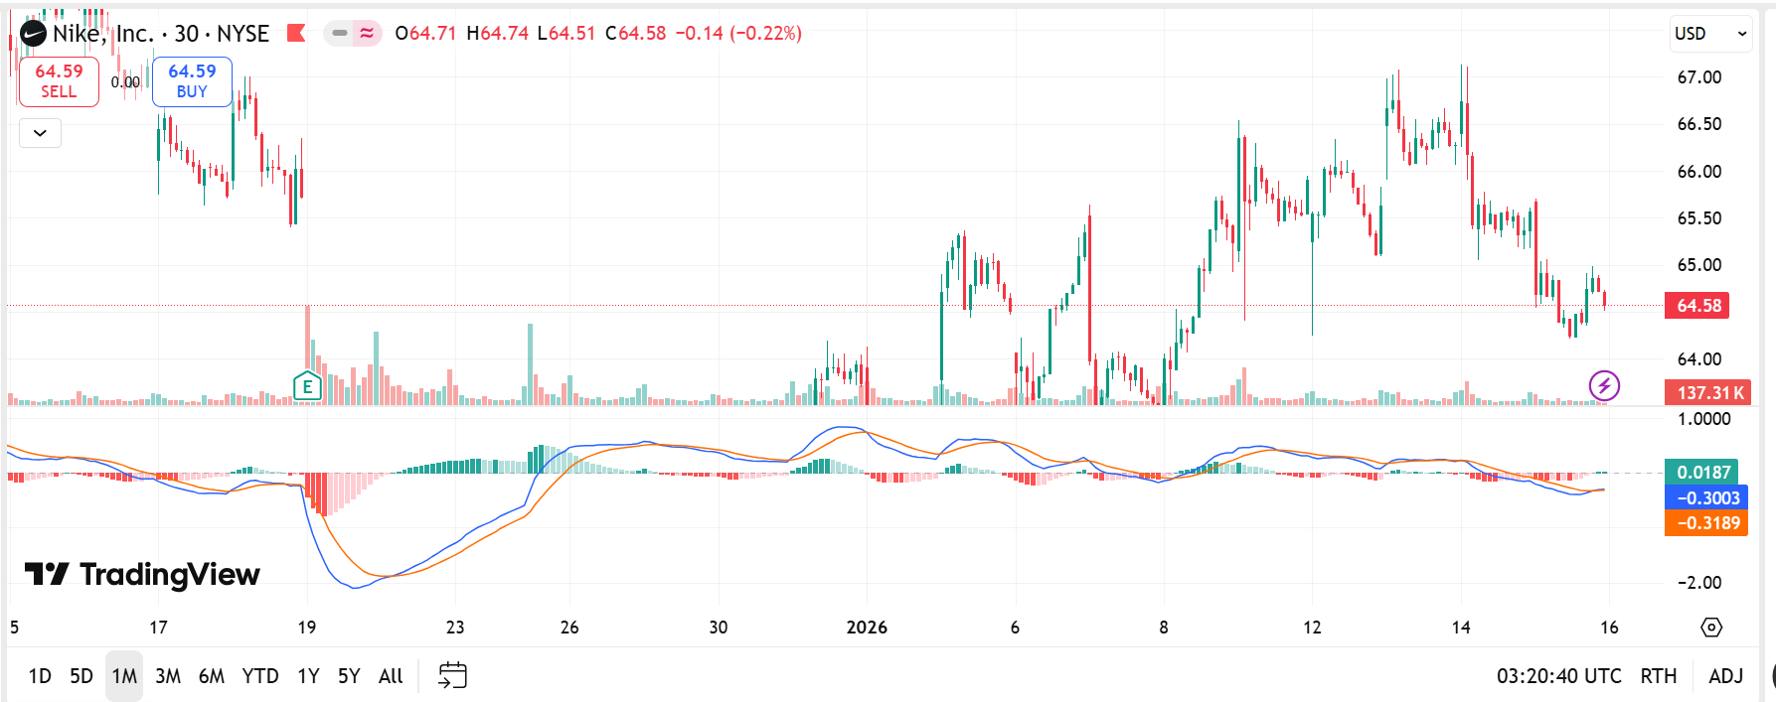Image resolution: width=1776 pixels, height=702 pixels.
Task: Toggle the indicator pill next to the flag
Action: coord(353,33)
